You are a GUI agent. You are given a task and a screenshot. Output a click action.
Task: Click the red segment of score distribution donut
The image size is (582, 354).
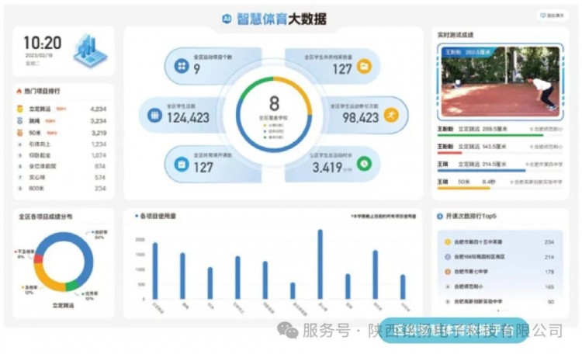click(x=38, y=259)
